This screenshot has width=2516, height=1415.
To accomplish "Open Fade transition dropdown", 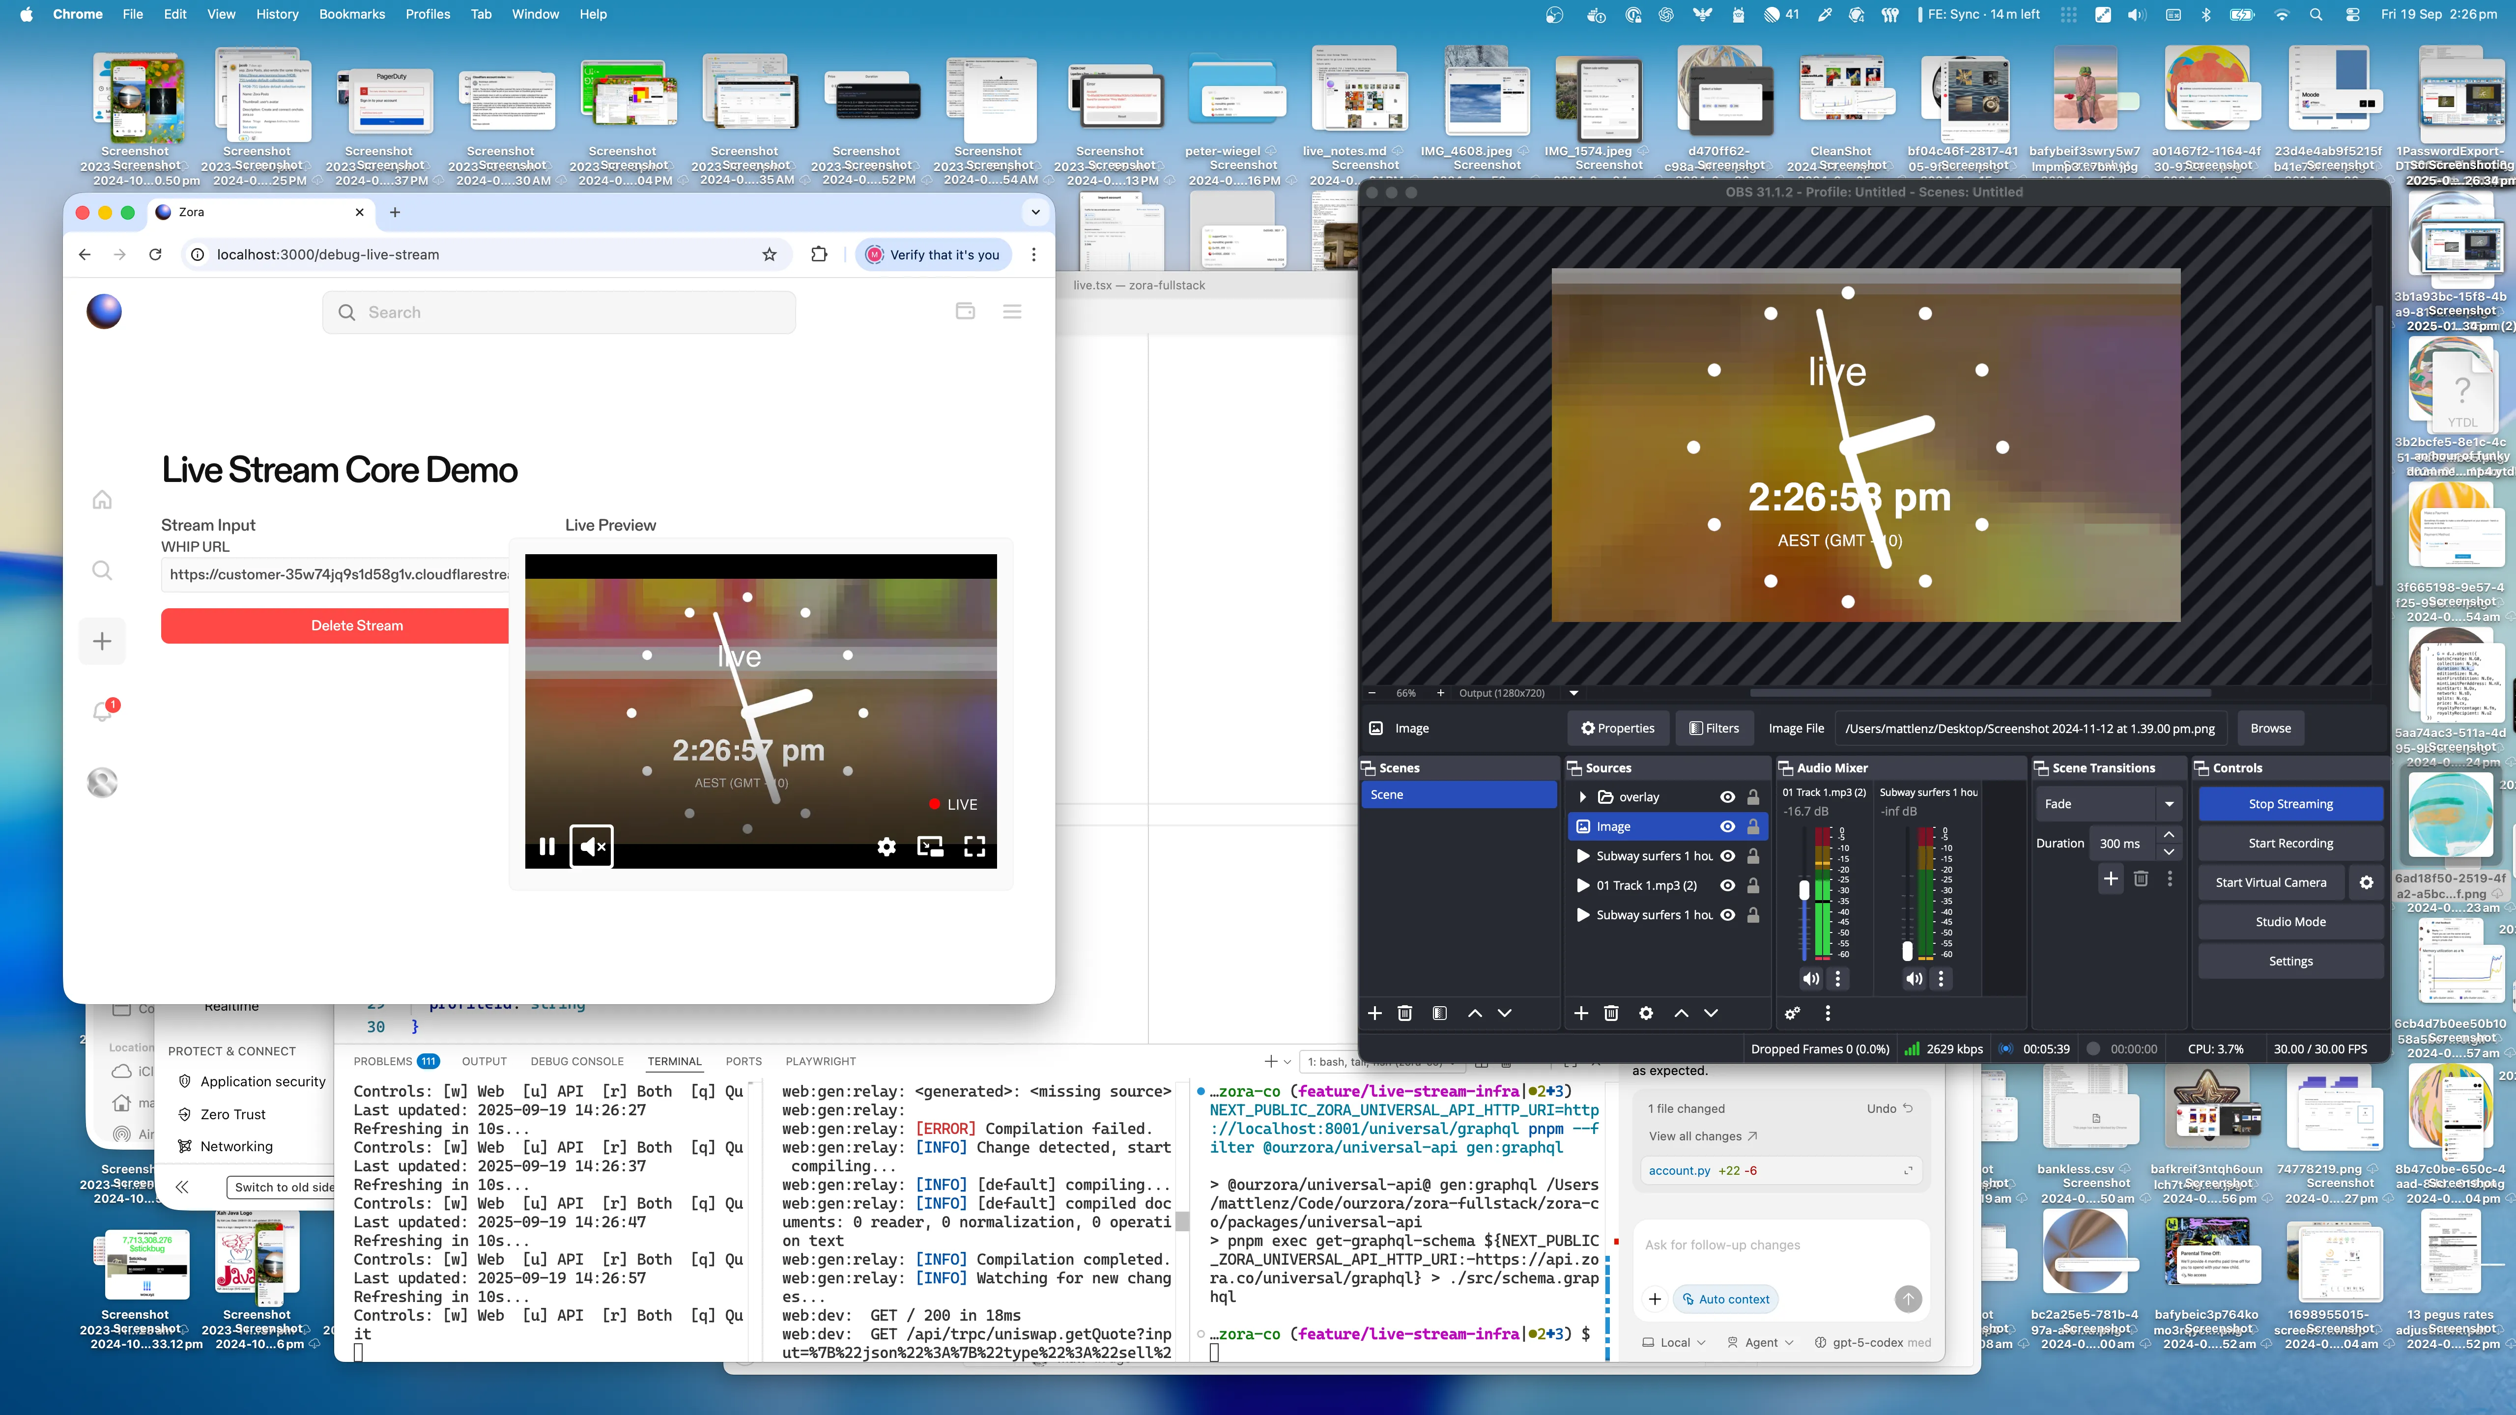I will point(2109,804).
